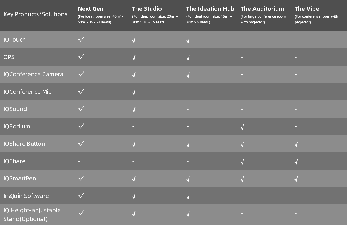Screen dimensions: 347x225
Task: Select The Vibe column header
Action: (x=307, y=9)
